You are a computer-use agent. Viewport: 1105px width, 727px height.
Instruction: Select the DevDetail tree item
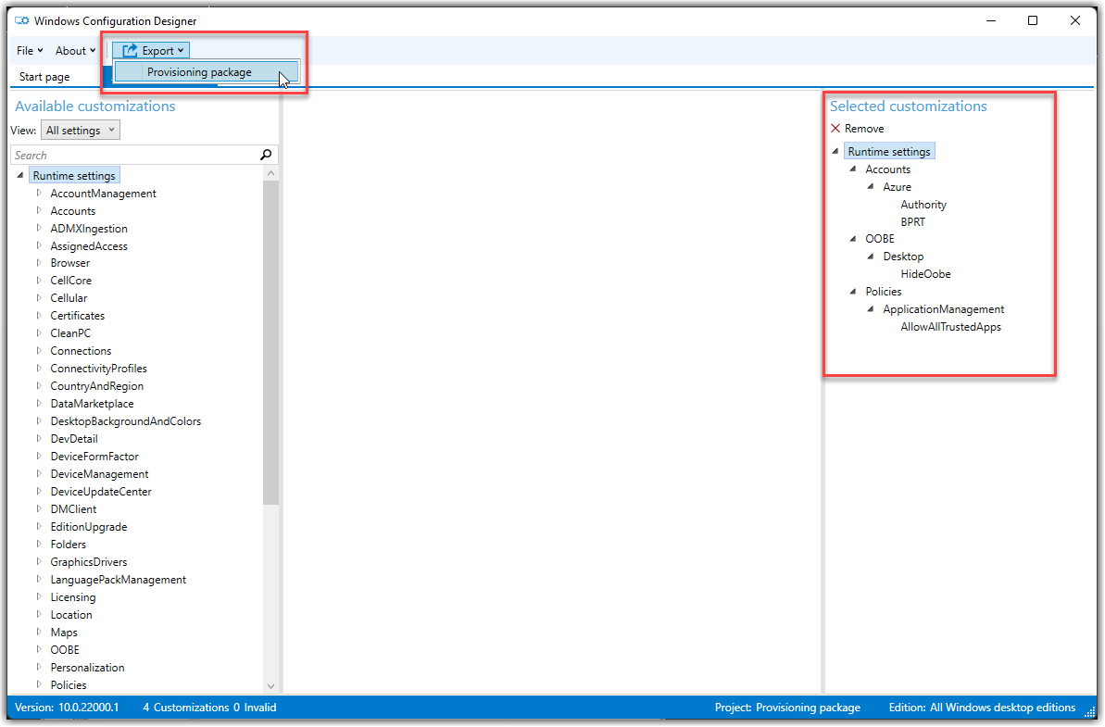point(74,439)
